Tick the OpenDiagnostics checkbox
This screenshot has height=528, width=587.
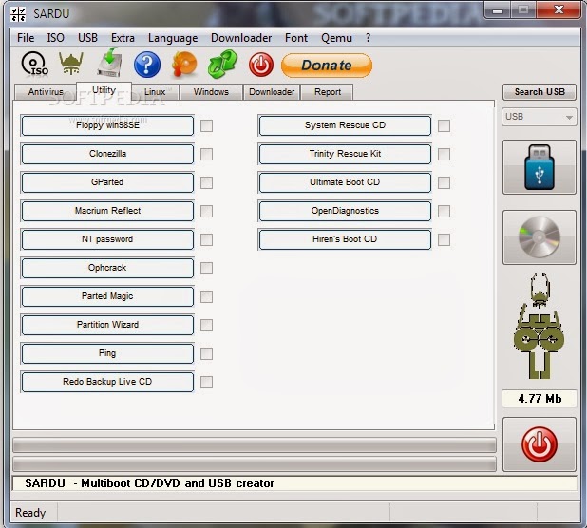tap(444, 211)
